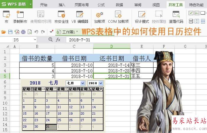
Task: Select cell with 张三
Action: (142, 65)
